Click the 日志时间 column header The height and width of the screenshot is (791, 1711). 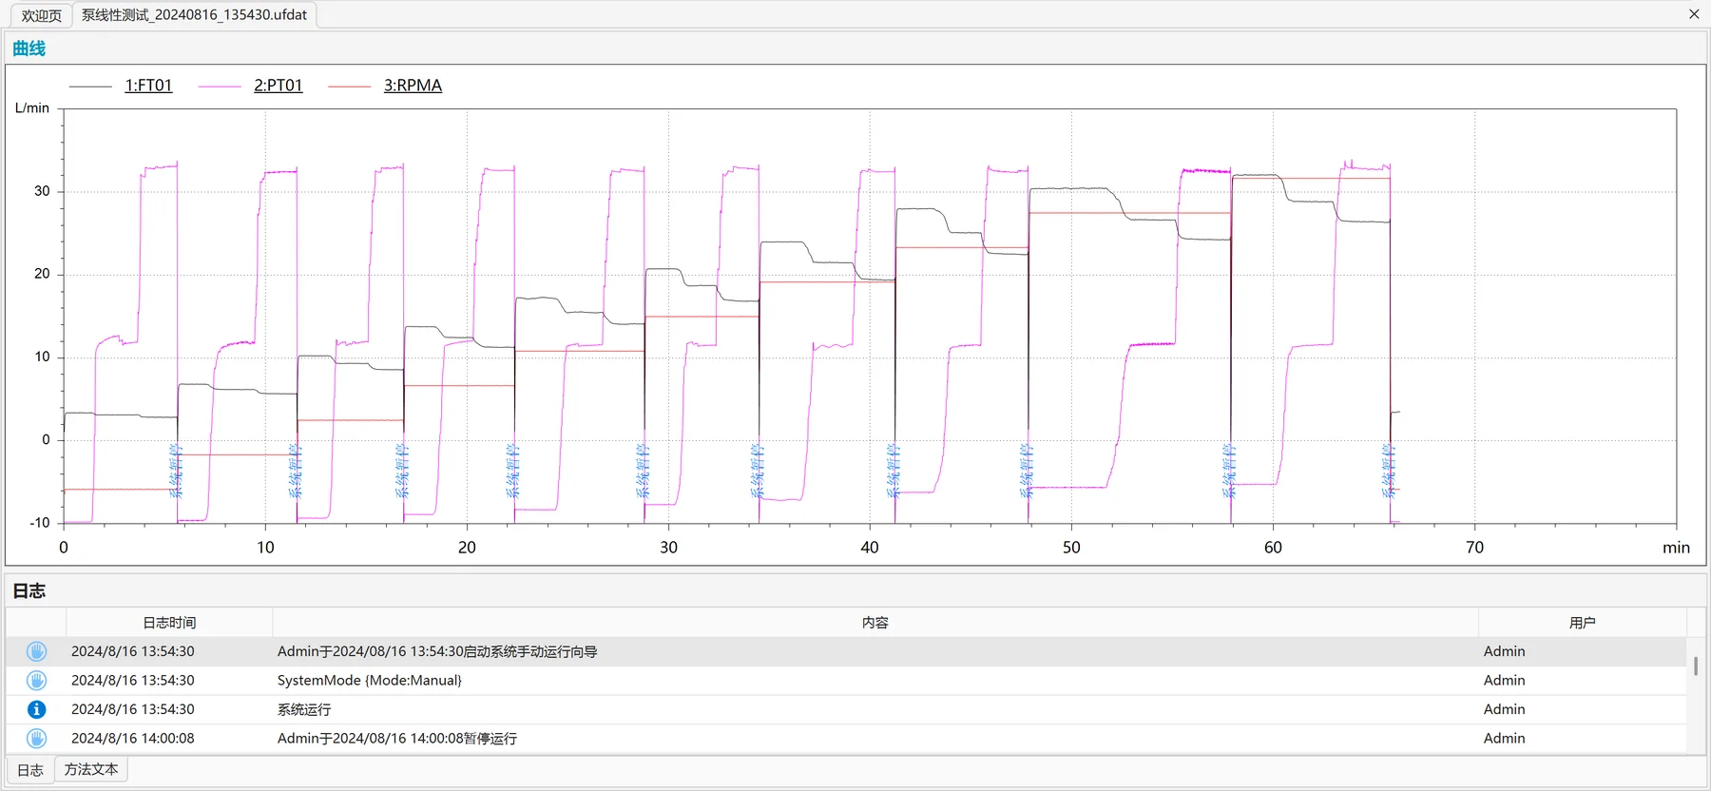pos(169,623)
